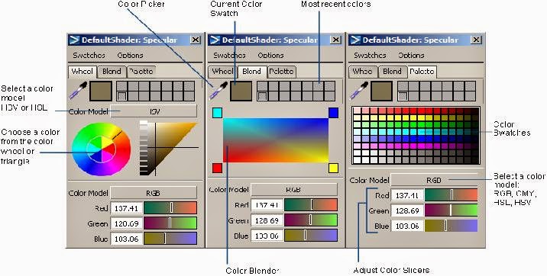
Task: Open the HSV color model dropdown in the Wheel panel
Action: pyautogui.click(x=154, y=111)
